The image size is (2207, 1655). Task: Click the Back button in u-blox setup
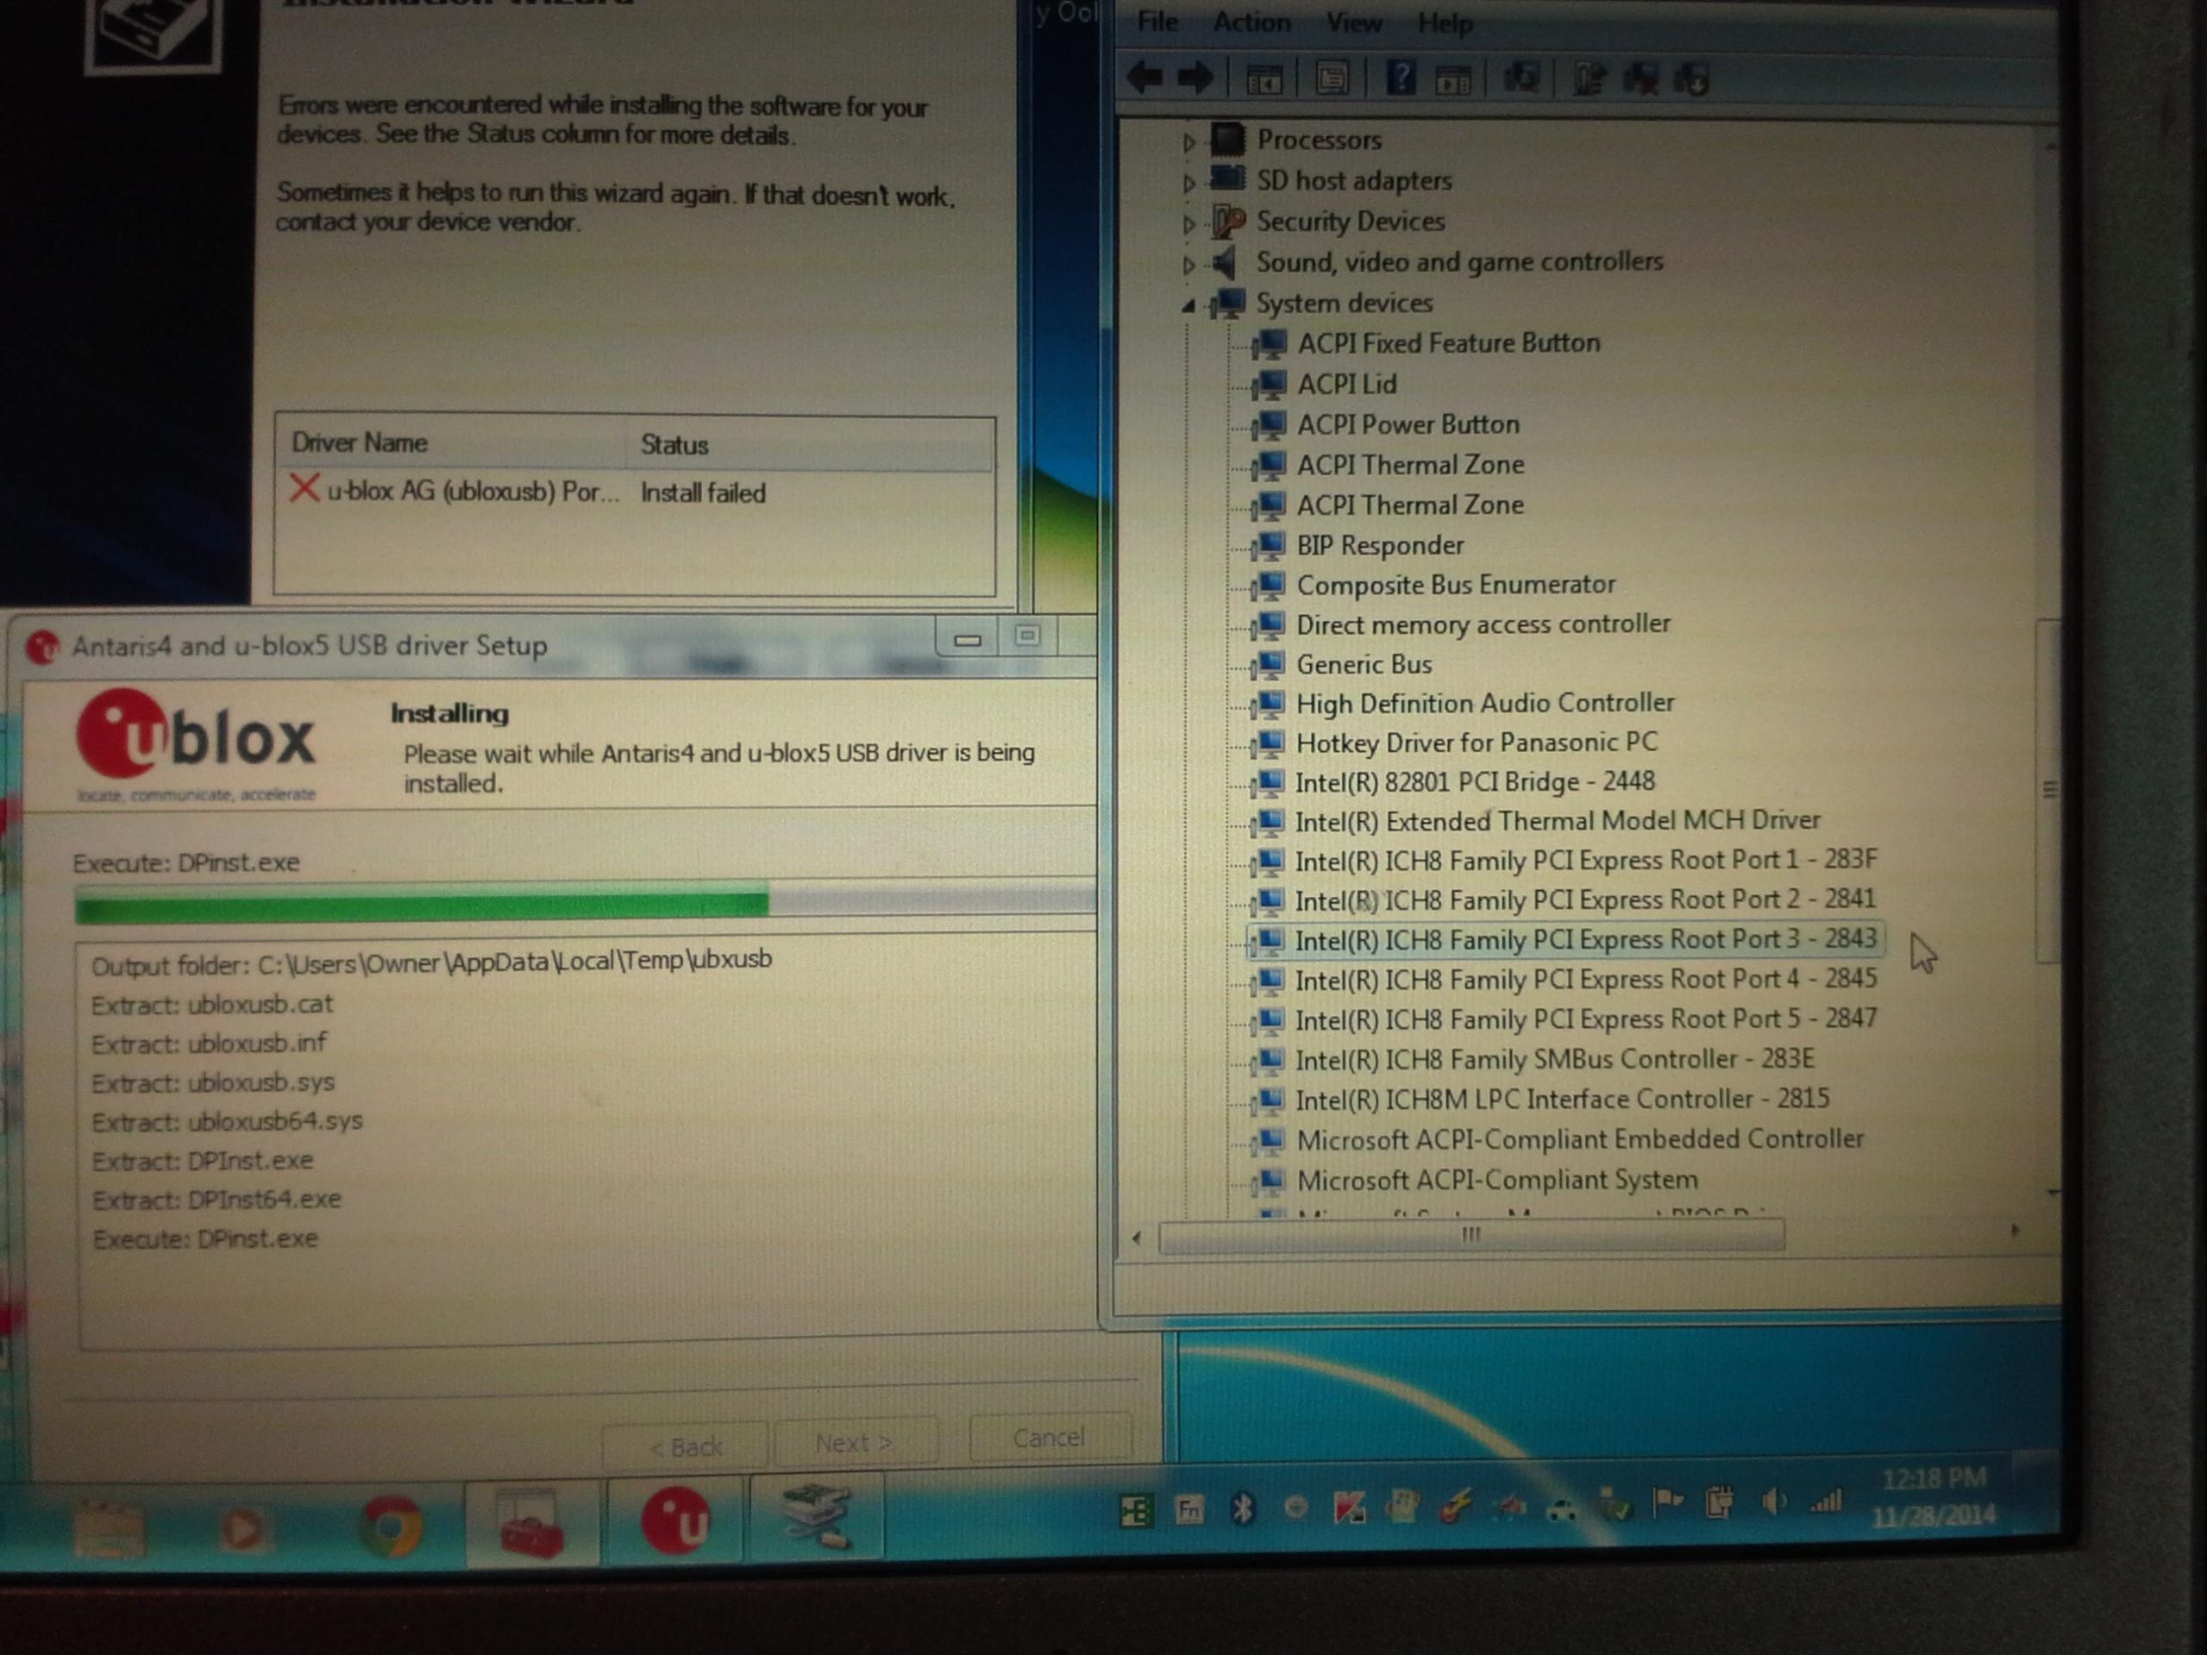coord(686,1446)
